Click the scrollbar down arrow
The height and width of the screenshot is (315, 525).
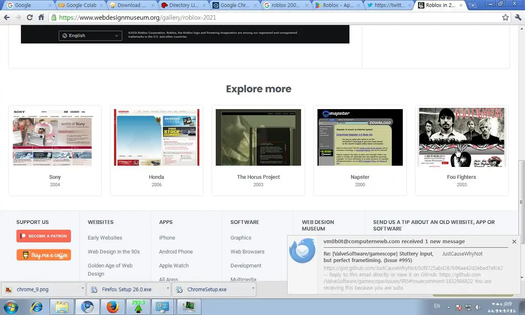click(521, 278)
